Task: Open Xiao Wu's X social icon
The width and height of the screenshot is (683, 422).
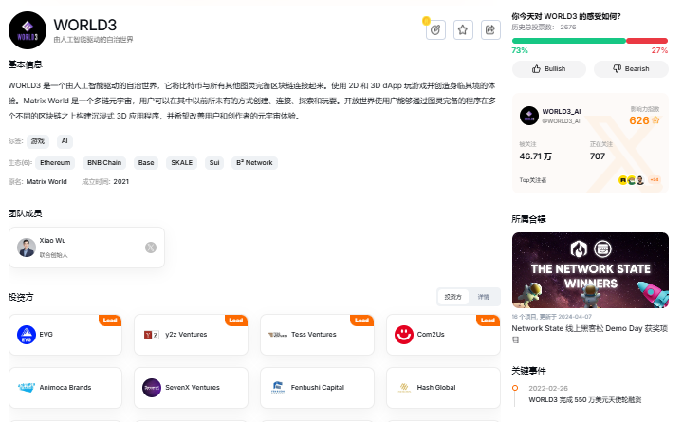Action: point(151,248)
